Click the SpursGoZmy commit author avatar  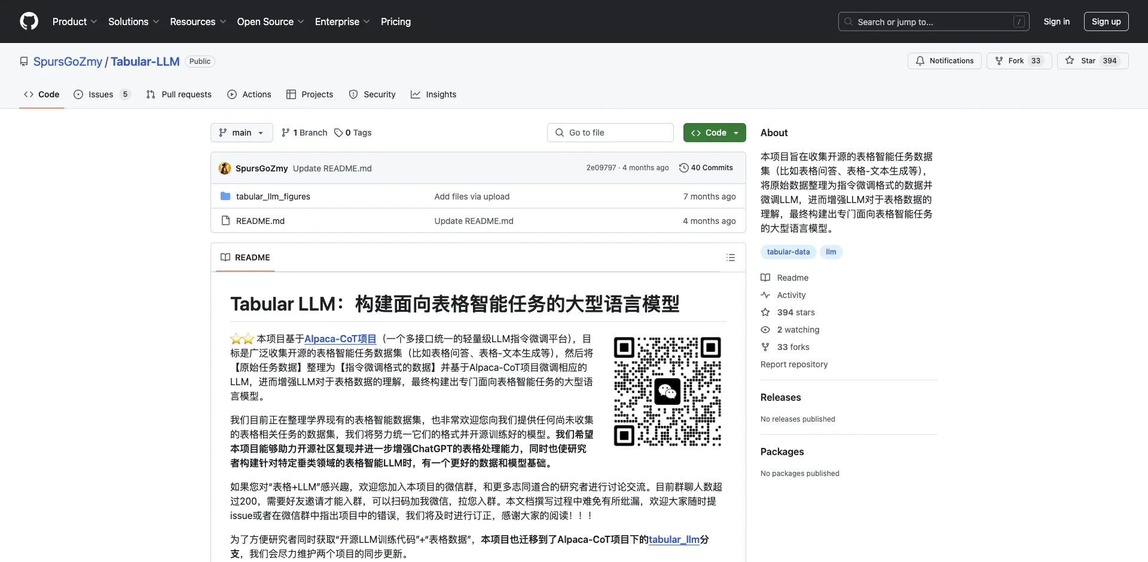225,168
